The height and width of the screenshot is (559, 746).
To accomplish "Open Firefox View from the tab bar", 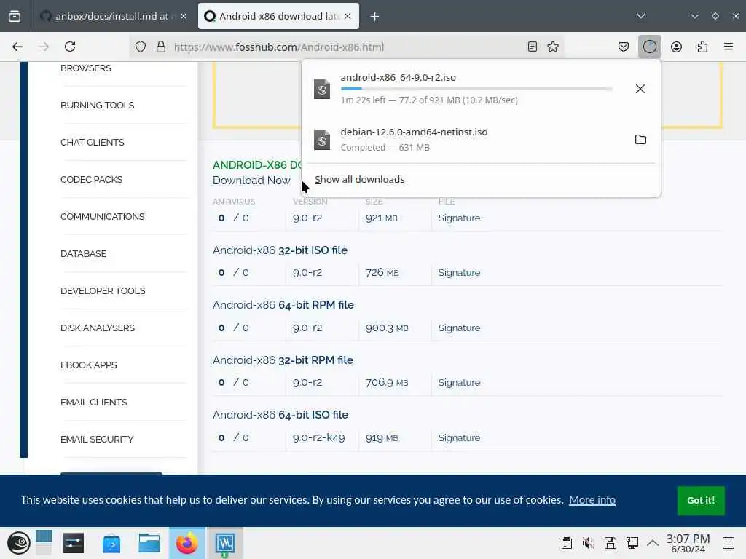I will [x=15, y=16].
